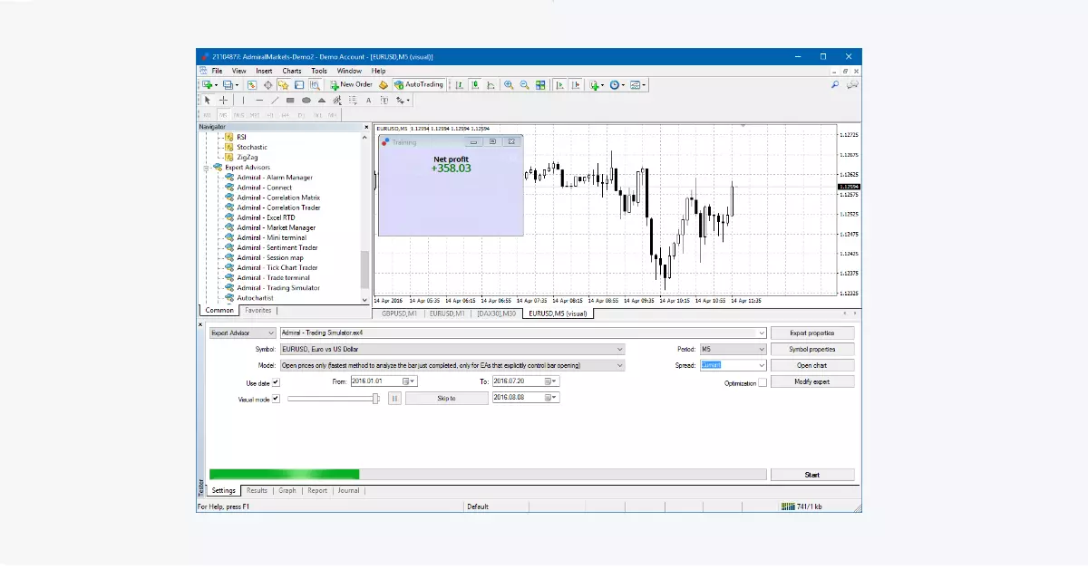Open the Arrows objects dropdown

coord(402,100)
